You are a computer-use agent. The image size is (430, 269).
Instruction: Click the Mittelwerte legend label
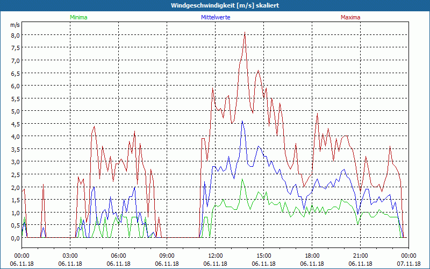coord(216,17)
